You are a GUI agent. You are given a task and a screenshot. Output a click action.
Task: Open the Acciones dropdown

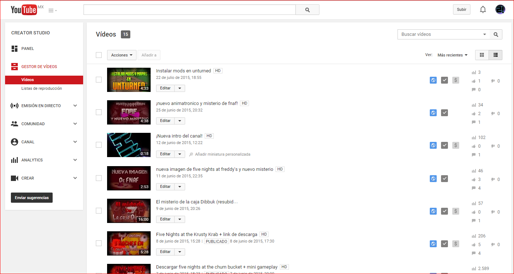(x=122, y=55)
